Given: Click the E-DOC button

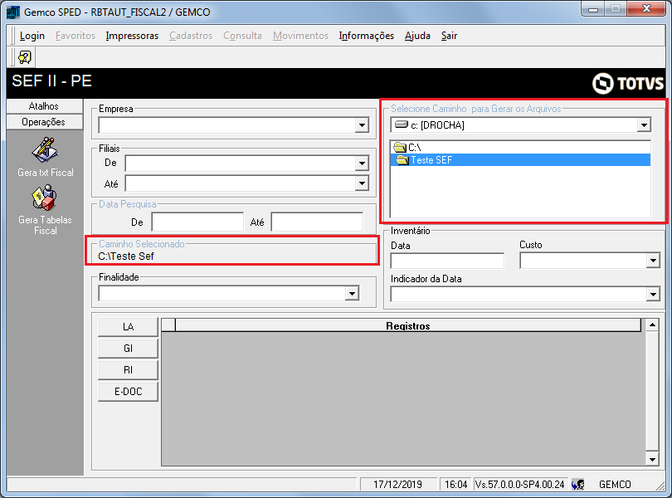Looking at the screenshot, I should pyautogui.click(x=128, y=391).
